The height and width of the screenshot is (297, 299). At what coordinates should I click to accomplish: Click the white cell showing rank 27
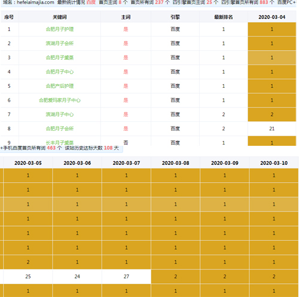point(126,277)
